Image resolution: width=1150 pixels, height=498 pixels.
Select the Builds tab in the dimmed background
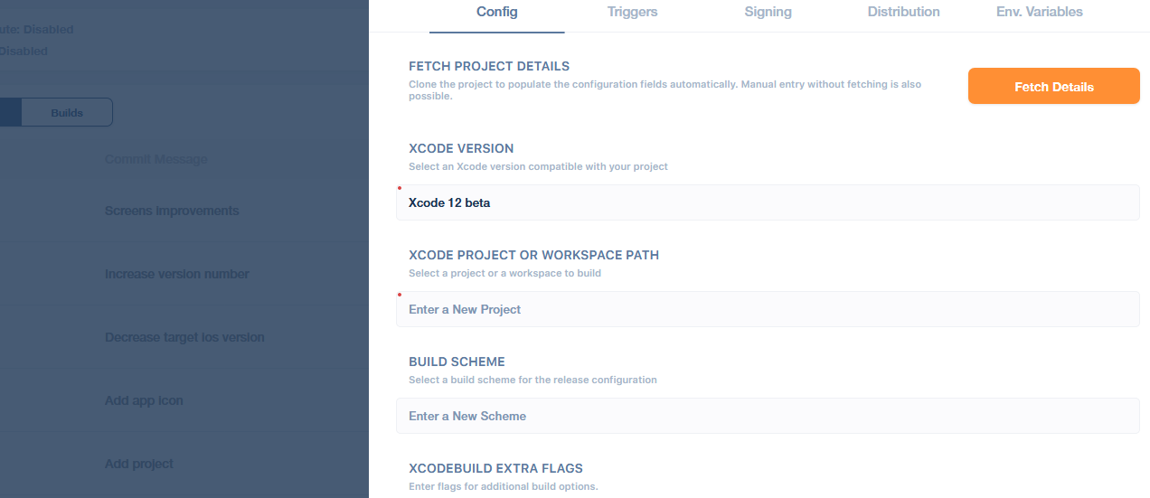[x=67, y=113]
